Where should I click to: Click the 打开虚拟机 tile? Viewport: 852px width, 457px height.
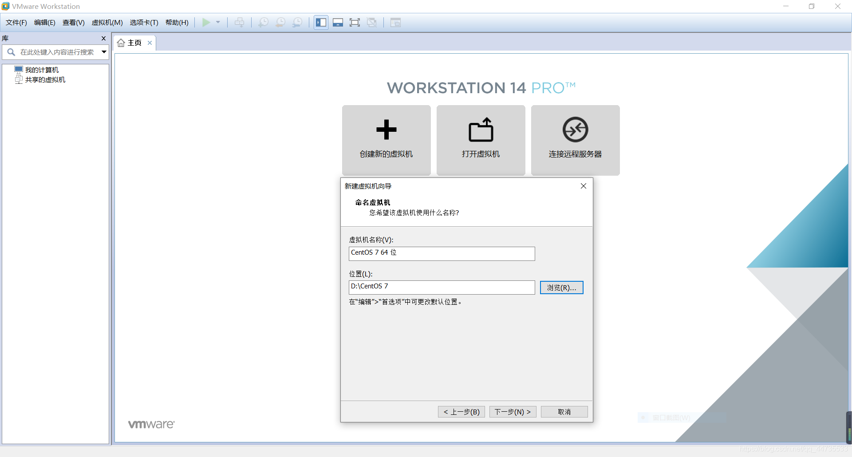coord(481,140)
